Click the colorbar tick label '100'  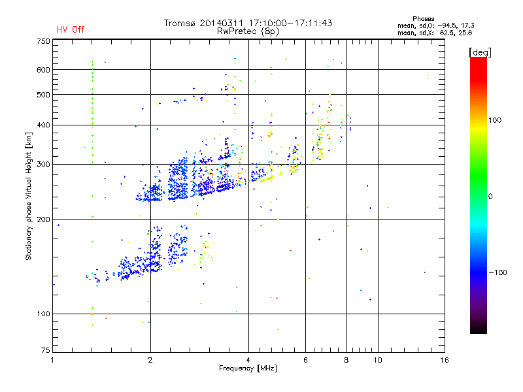tap(495, 120)
